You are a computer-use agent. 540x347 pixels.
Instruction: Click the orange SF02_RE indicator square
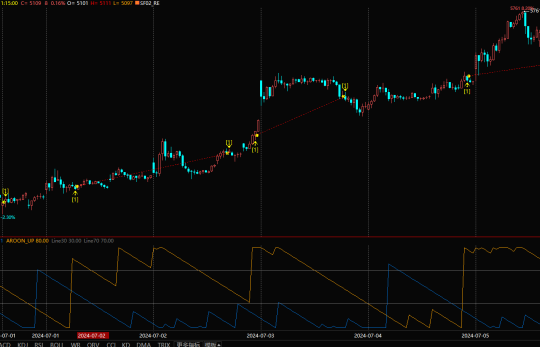pos(137,3)
